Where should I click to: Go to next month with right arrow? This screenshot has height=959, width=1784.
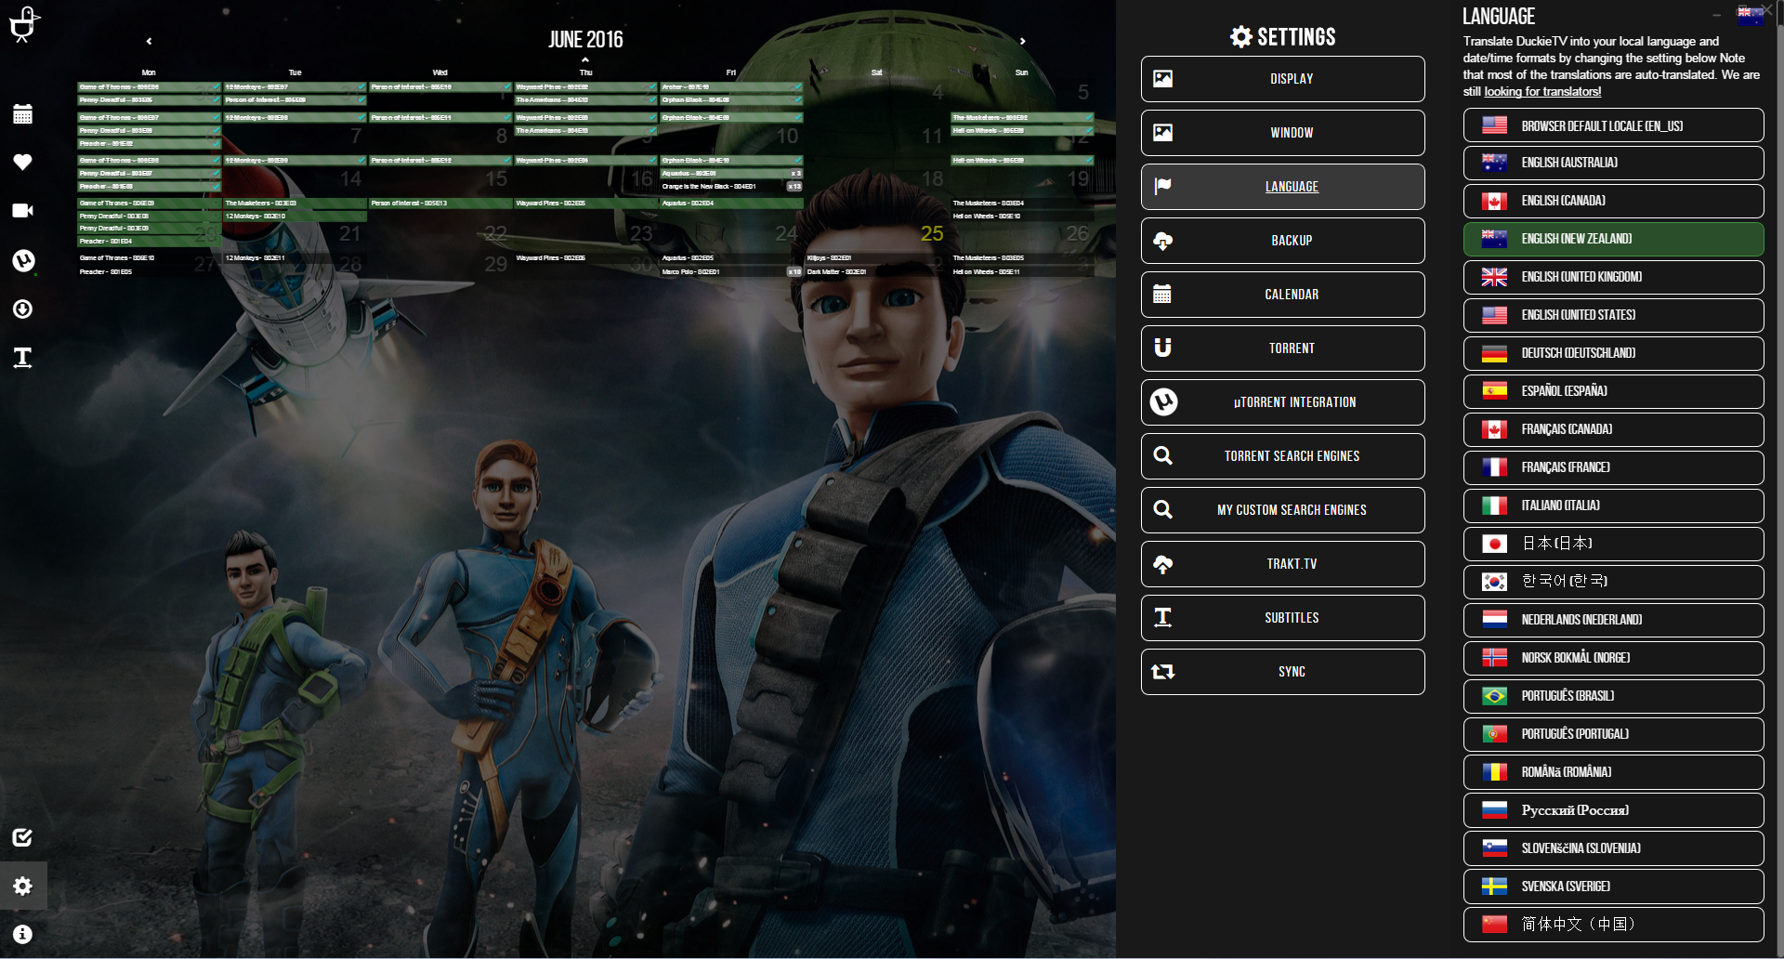[1023, 41]
